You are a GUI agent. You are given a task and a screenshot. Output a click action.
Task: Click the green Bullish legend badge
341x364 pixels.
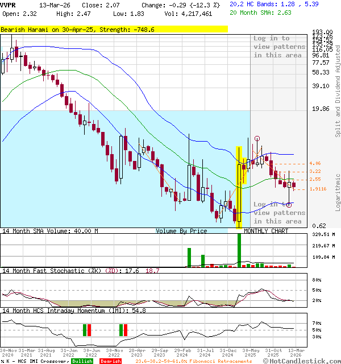pyautogui.click(x=82, y=361)
